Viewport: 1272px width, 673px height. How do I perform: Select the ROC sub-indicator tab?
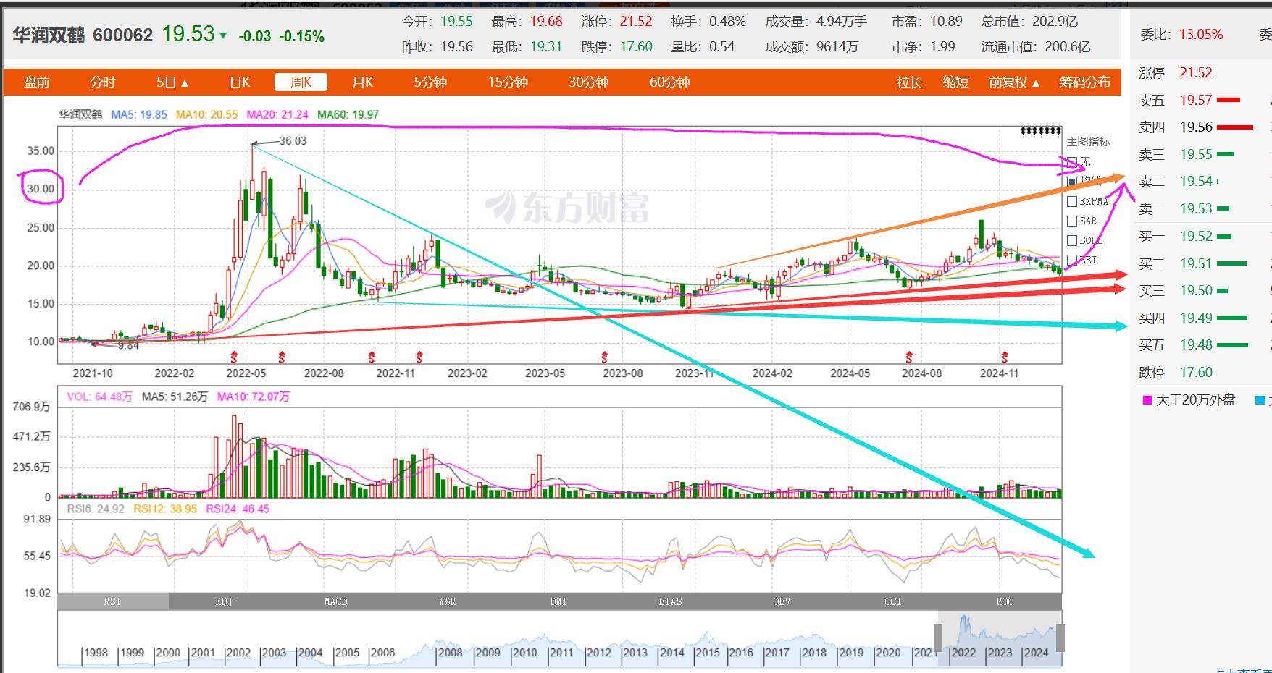click(x=1005, y=601)
